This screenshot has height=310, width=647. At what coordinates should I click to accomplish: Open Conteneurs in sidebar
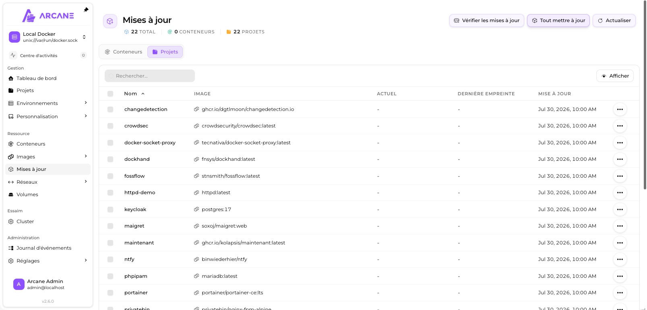48,144
